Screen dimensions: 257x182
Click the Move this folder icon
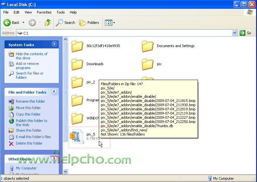(x=11, y=108)
